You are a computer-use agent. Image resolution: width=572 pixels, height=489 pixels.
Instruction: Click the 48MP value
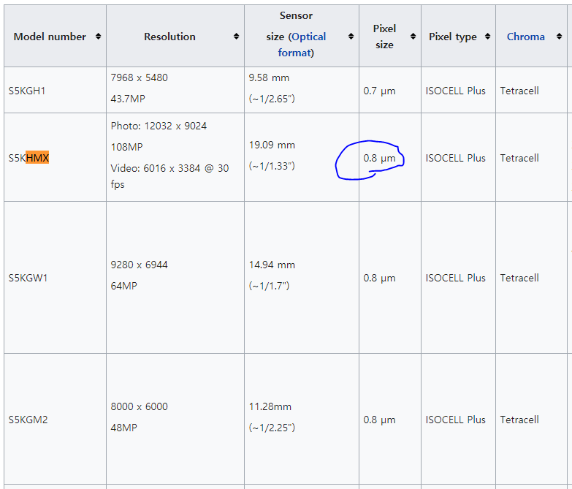(x=123, y=428)
